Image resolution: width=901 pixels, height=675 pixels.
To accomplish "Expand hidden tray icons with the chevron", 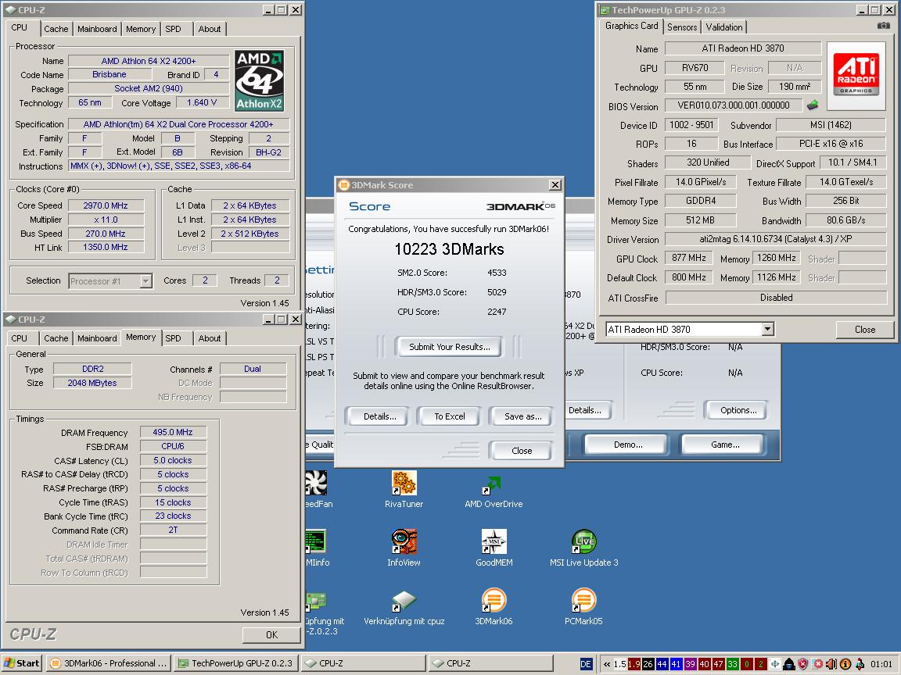I will [607, 664].
